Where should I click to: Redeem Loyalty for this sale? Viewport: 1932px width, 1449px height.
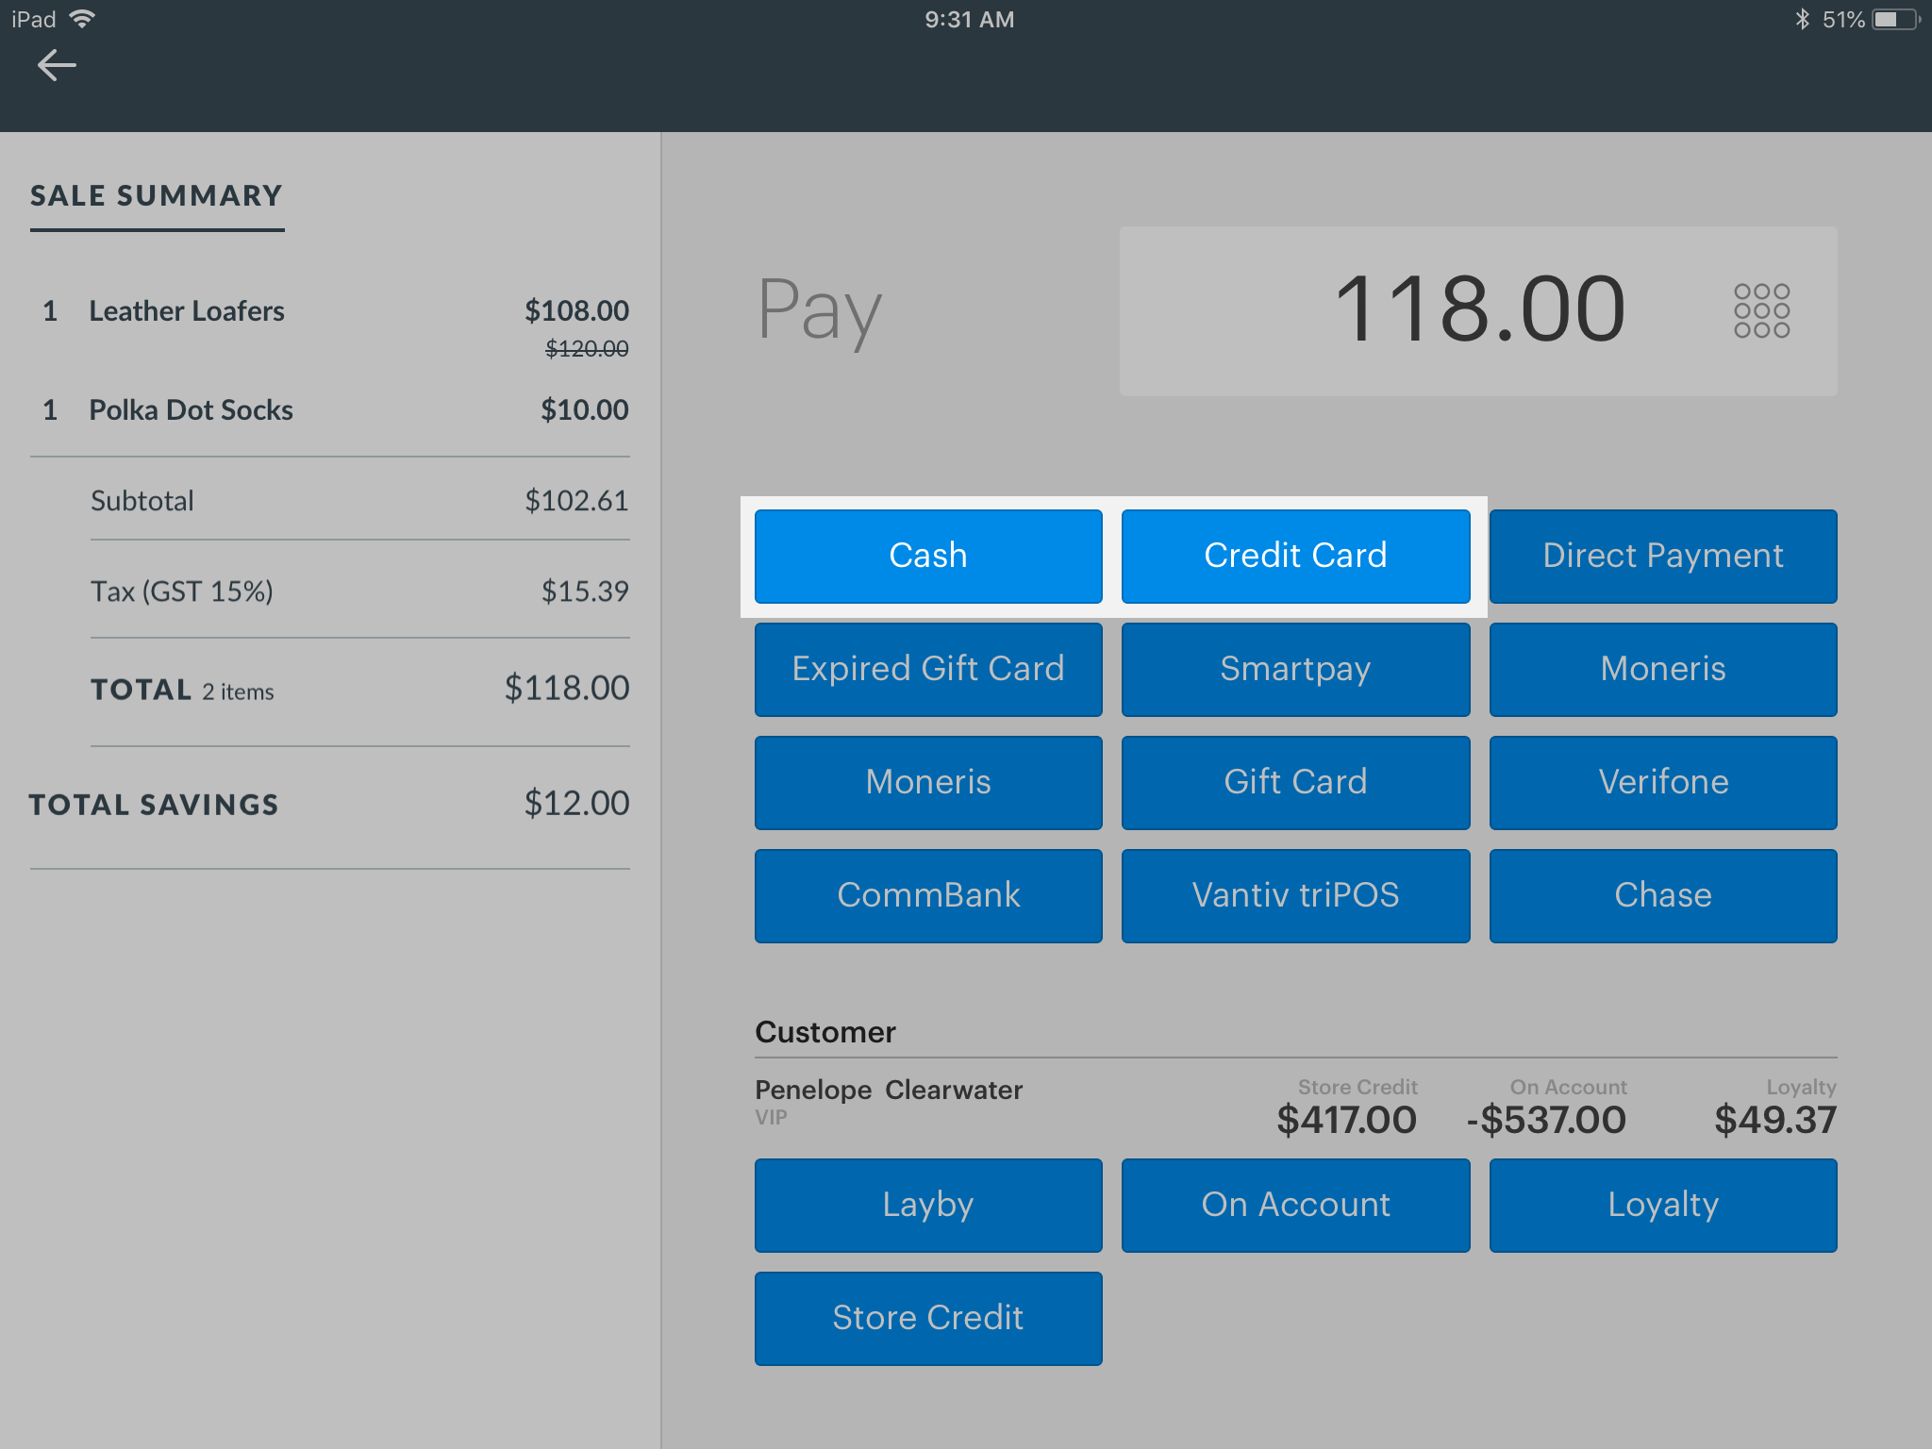[1662, 1205]
